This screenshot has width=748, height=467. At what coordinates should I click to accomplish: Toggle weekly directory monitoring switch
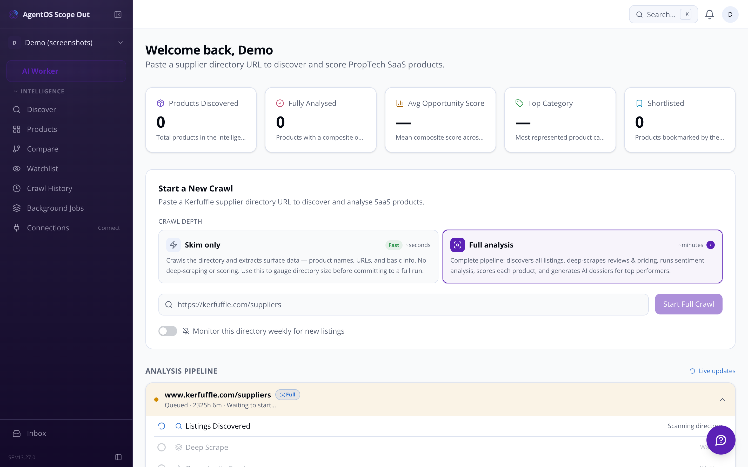click(168, 331)
